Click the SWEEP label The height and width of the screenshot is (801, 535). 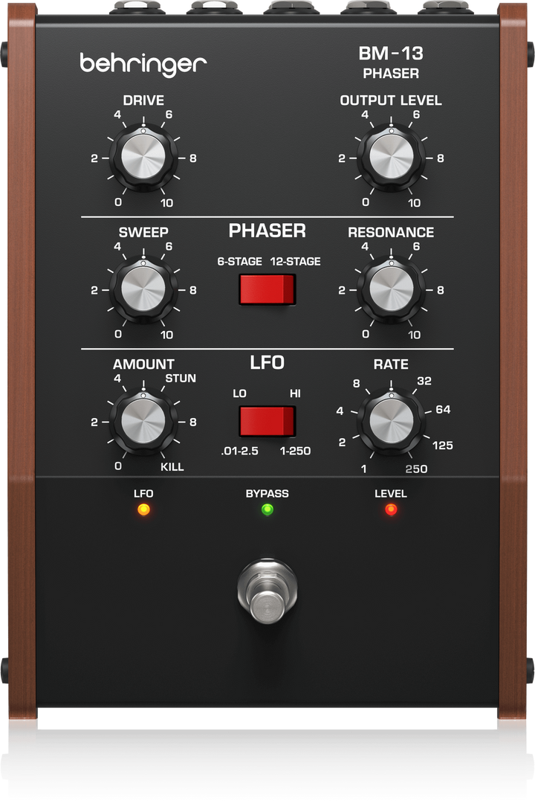[143, 233]
